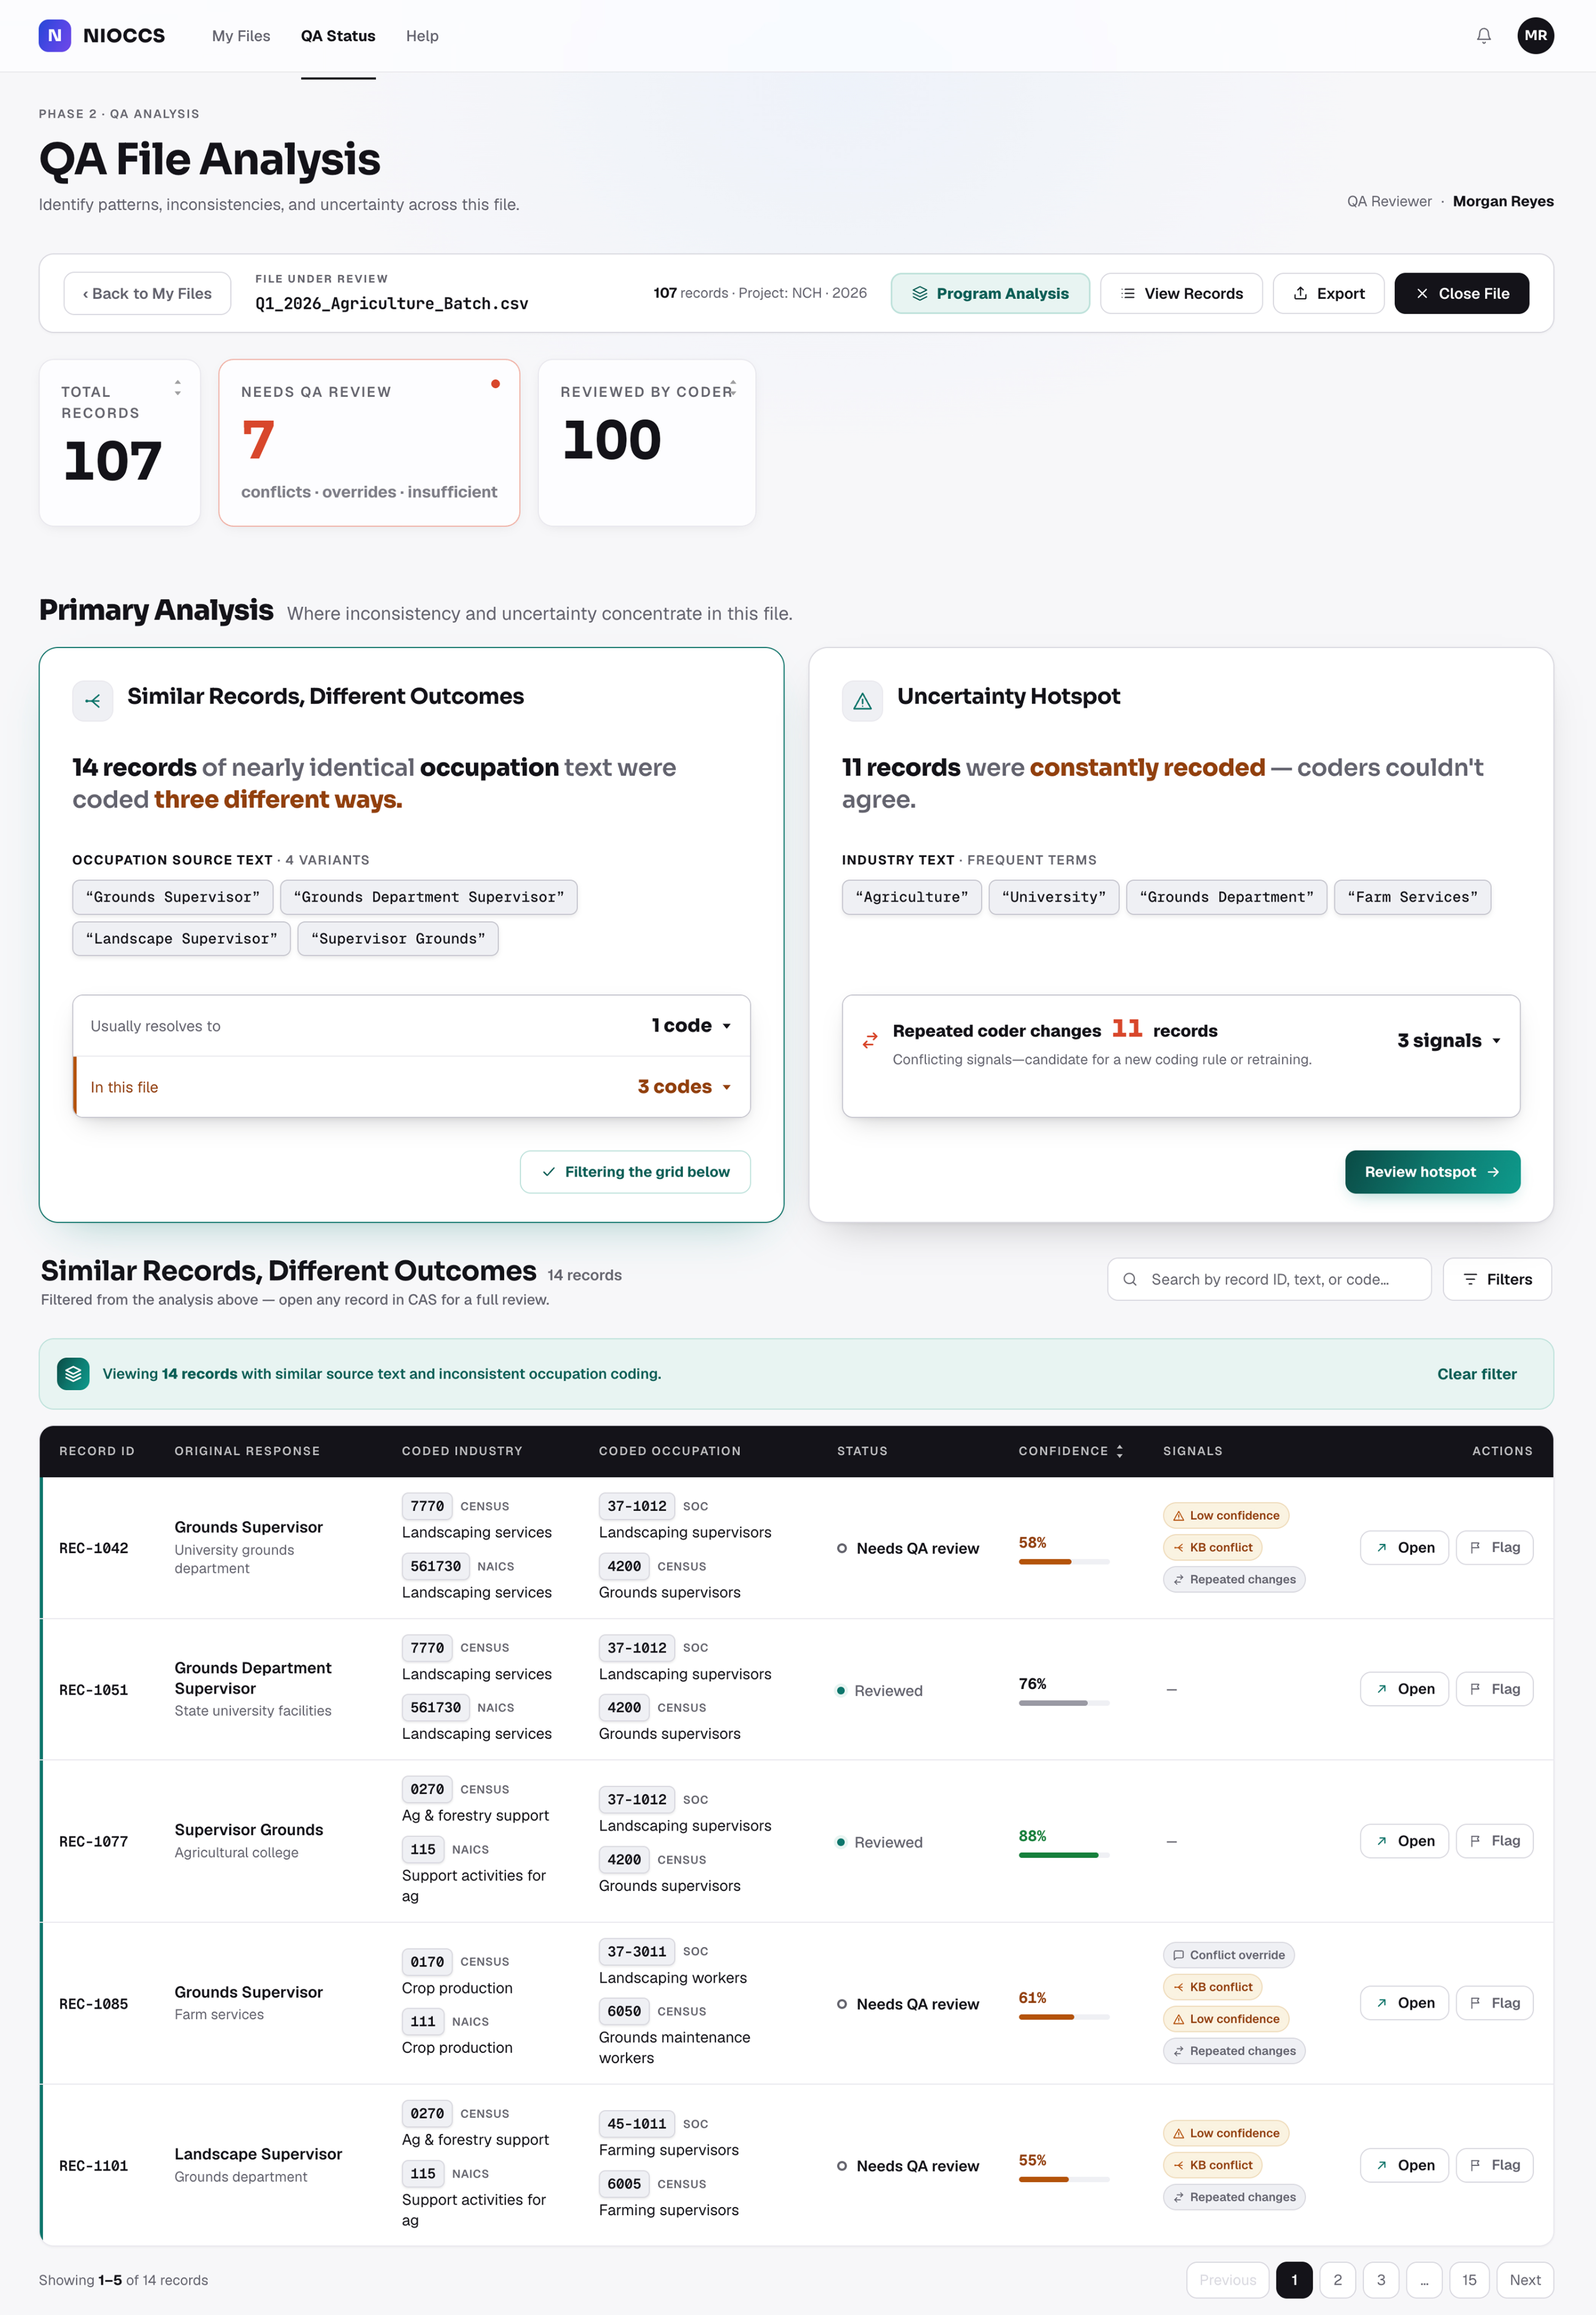
Task: Click the pagination ellipsis button
Action: click(1424, 2280)
